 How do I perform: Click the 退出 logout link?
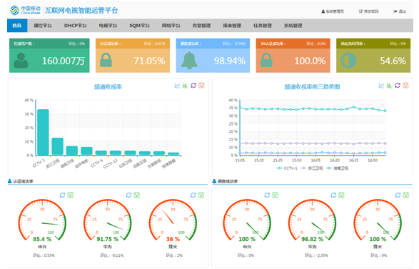[x=400, y=11]
